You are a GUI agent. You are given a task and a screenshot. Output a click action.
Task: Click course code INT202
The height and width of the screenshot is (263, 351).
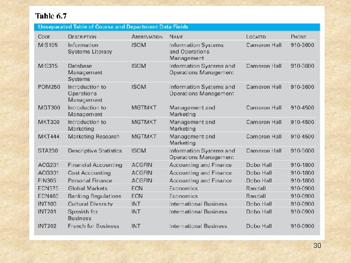[47, 226]
